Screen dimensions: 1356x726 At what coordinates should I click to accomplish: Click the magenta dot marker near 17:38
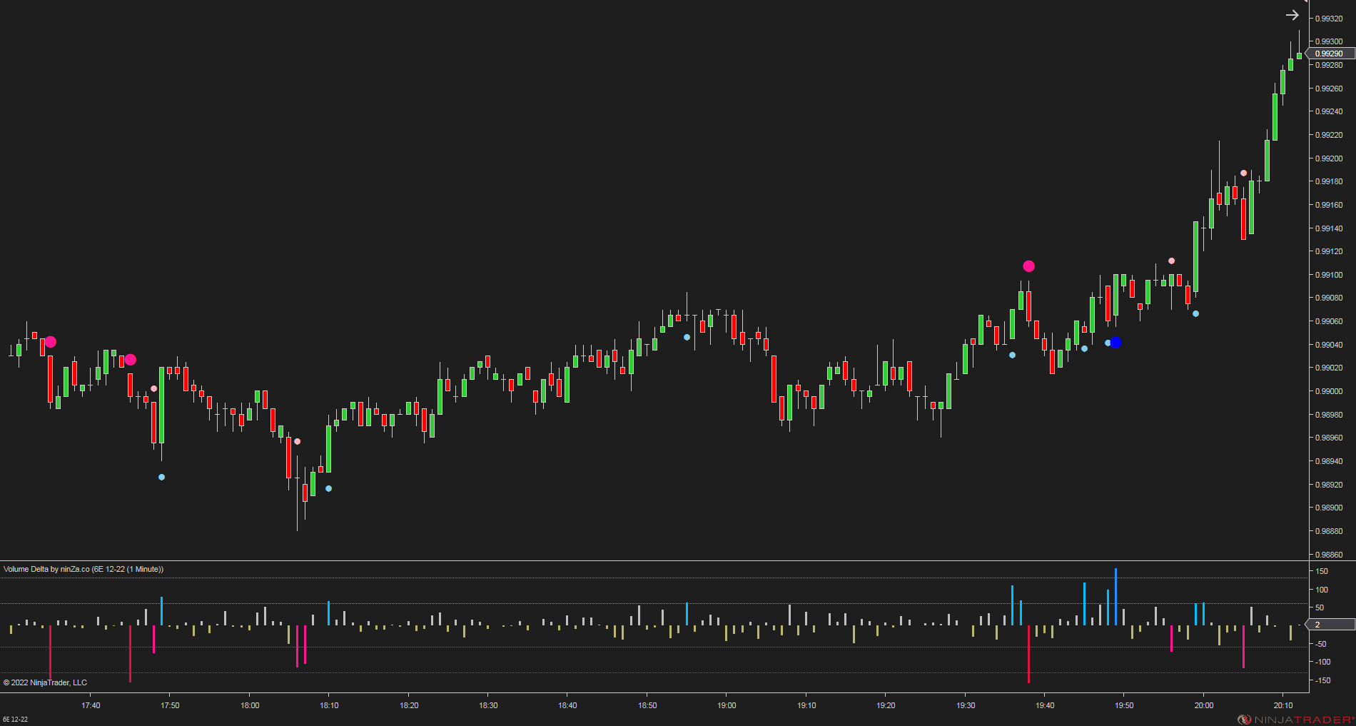coord(50,342)
